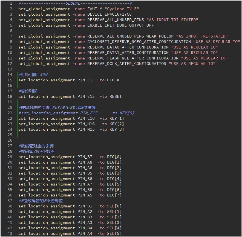
Task: Click PIN_B6 in the DIG[4] line
Action: (x=85, y=179)
